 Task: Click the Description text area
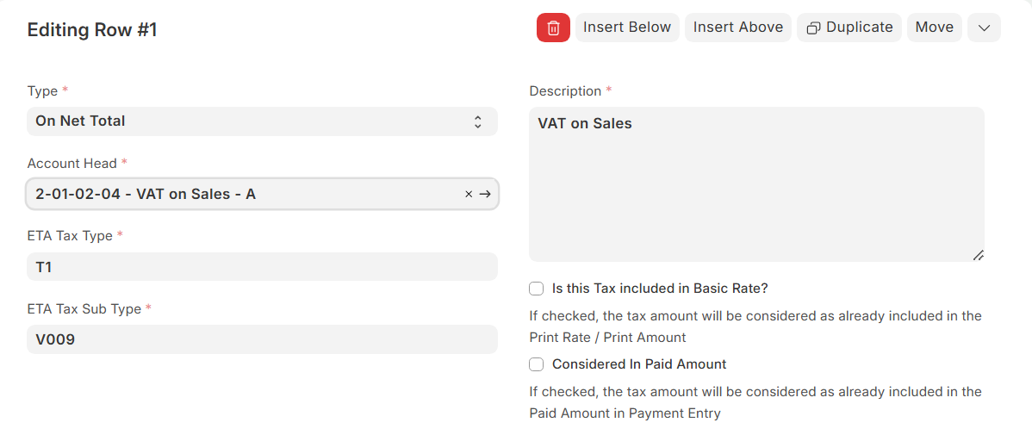point(757,184)
